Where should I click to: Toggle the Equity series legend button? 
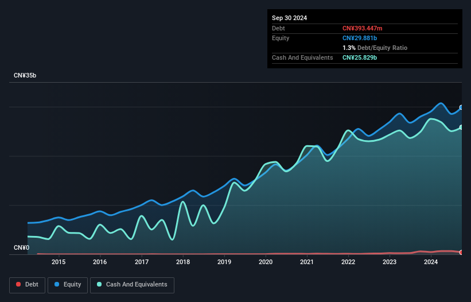[68, 285]
